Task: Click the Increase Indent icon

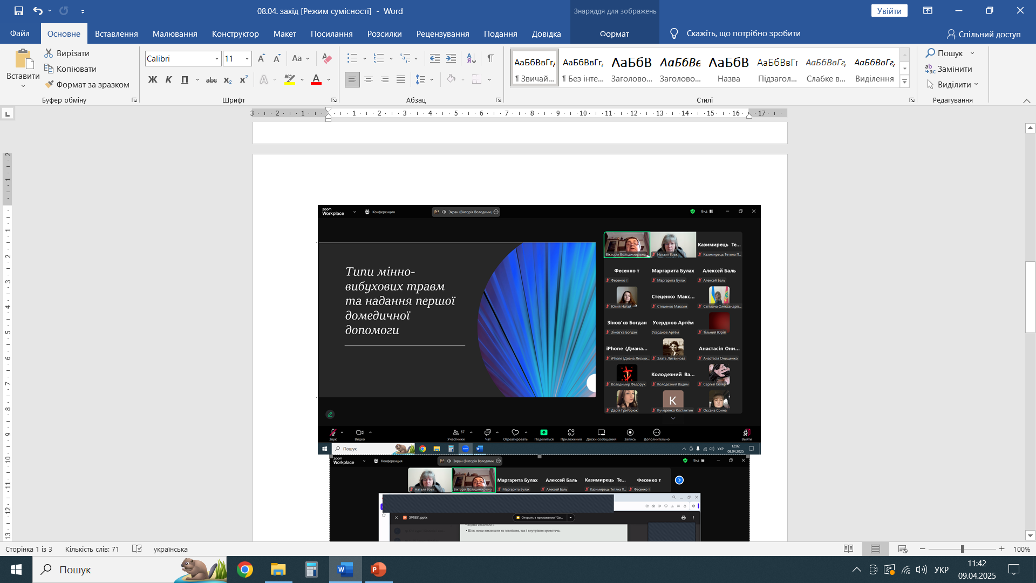Action: [x=451, y=58]
